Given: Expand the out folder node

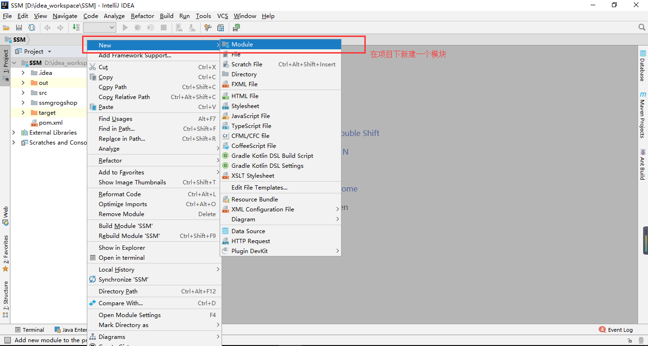Looking at the screenshot, I should 23,83.
